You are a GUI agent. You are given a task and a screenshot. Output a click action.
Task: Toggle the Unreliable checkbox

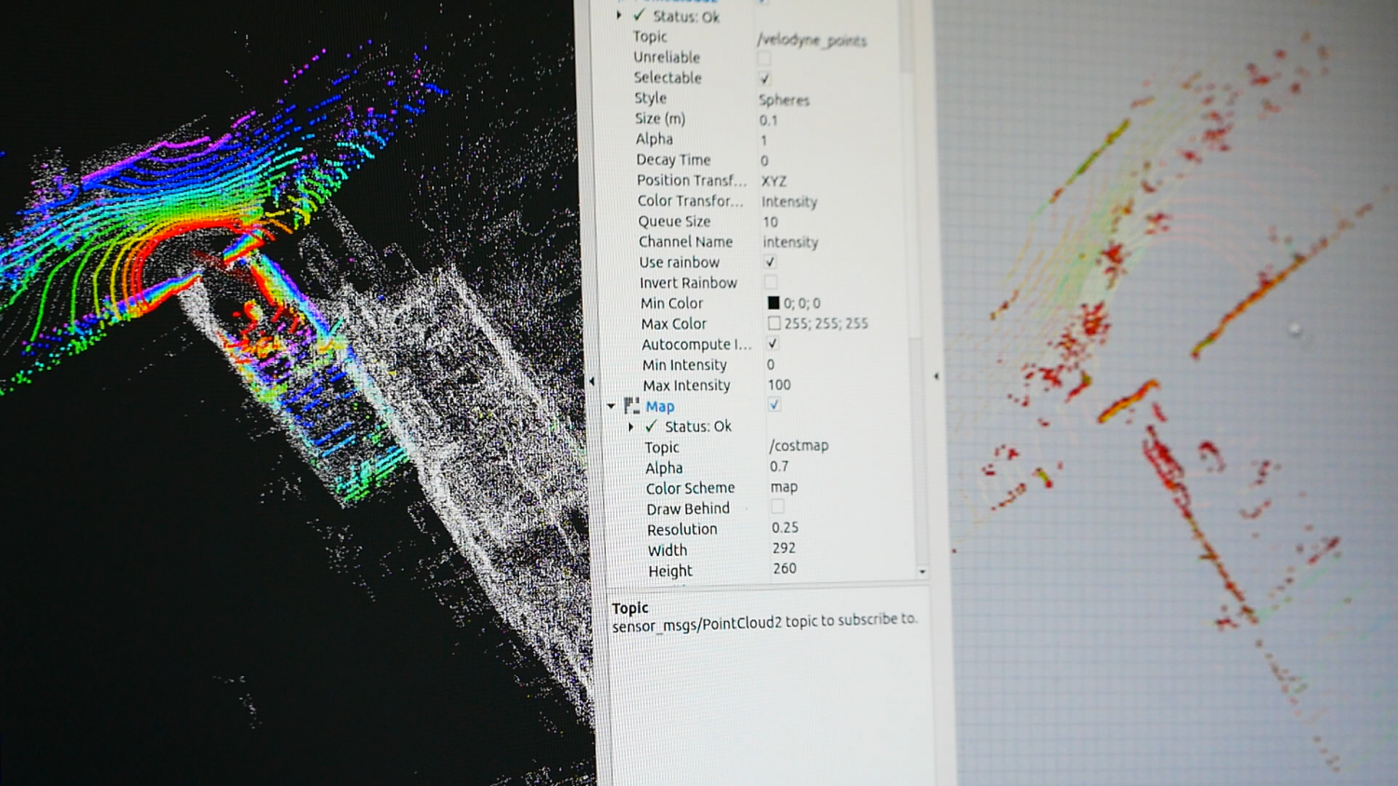click(x=764, y=58)
